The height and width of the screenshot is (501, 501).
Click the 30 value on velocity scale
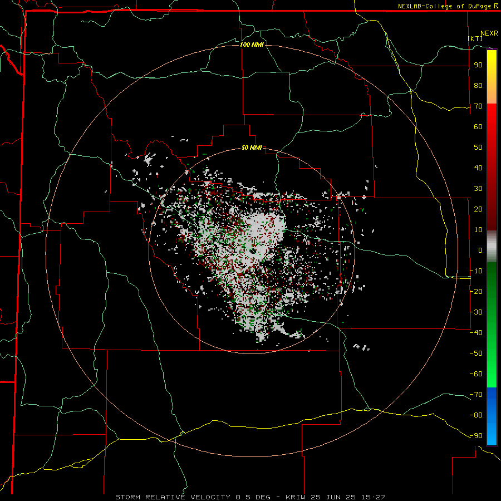click(x=478, y=189)
